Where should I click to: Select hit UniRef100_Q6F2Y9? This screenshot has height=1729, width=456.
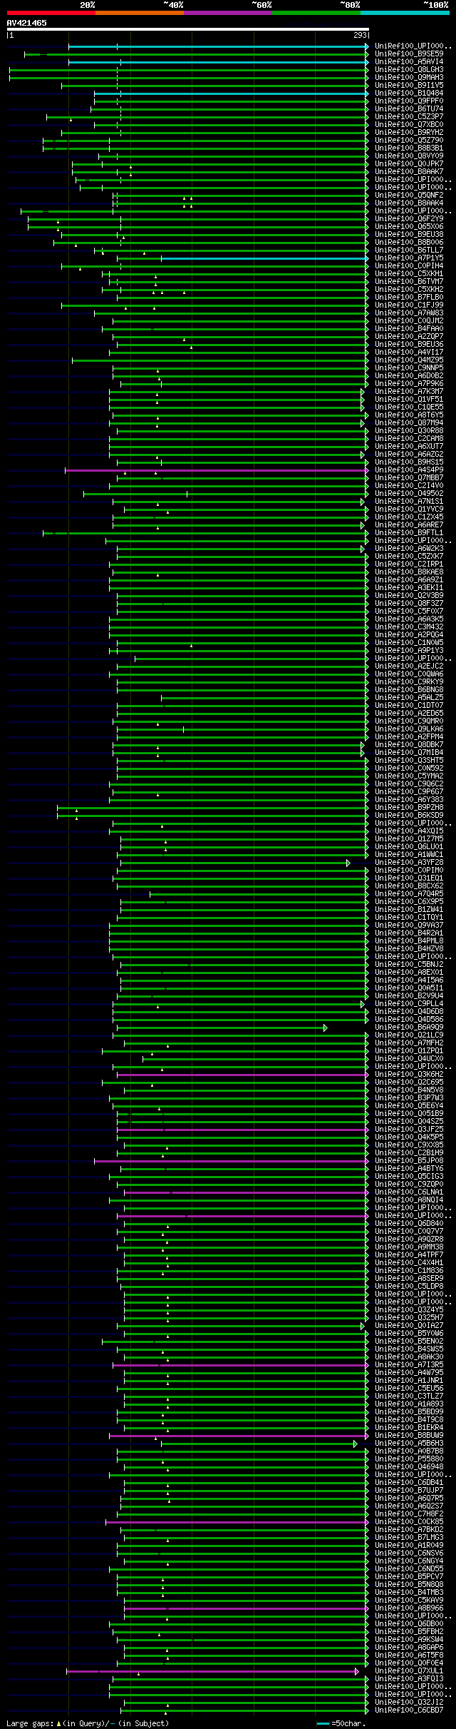click(409, 219)
